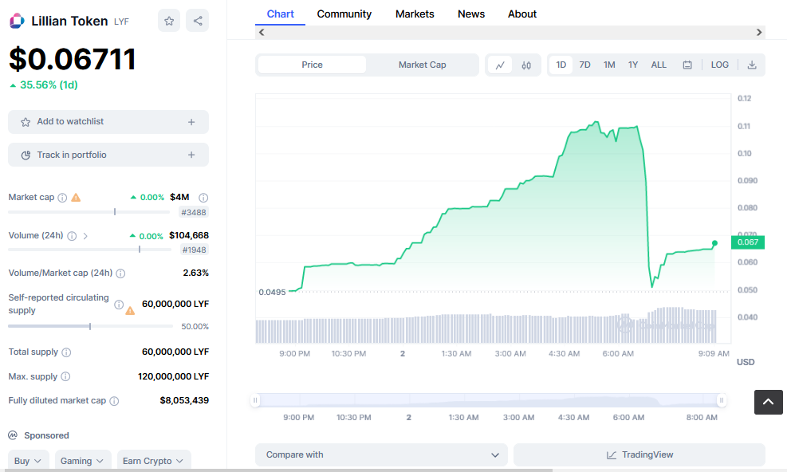Click the $0.06711 price text
The height and width of the screenshot is (472, 787).
[73, 59]
